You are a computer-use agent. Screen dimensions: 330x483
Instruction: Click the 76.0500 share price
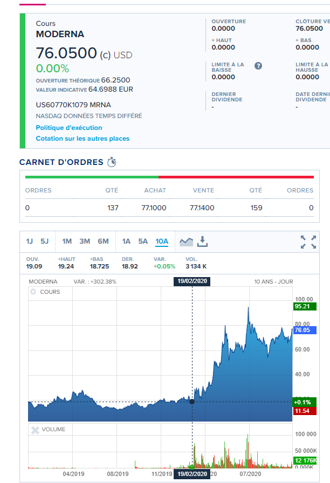pos(66,53)
